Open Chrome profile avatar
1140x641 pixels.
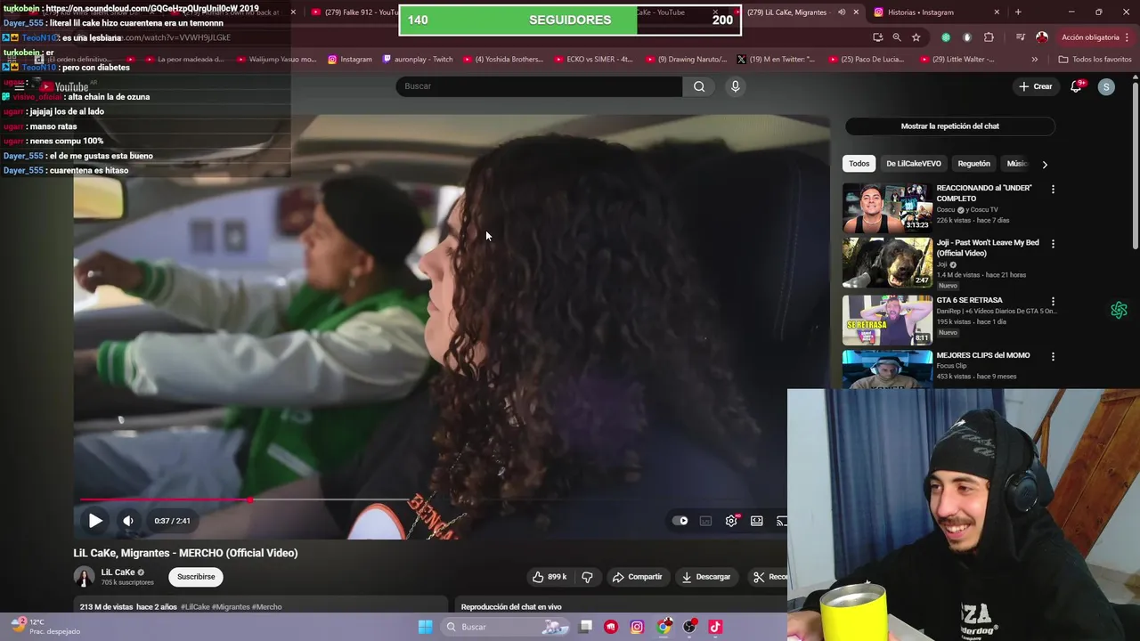tap(1042, 37)
